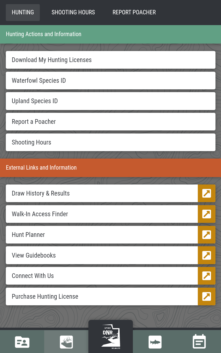Open the fishing section fish icon
This screenshot has width=221, height=353.
[x=155, y=342]
